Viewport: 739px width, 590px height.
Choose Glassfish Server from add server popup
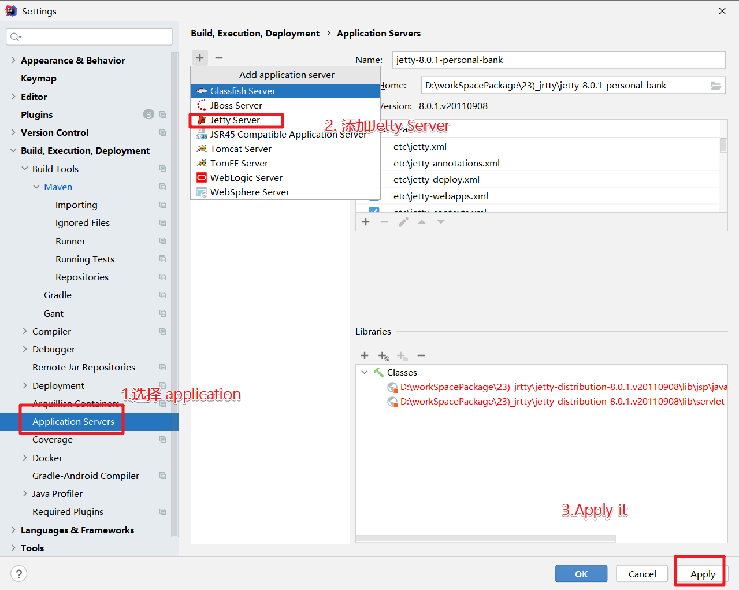click(285, 91)
